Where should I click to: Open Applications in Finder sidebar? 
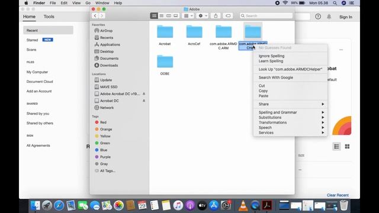coord(110,45)
